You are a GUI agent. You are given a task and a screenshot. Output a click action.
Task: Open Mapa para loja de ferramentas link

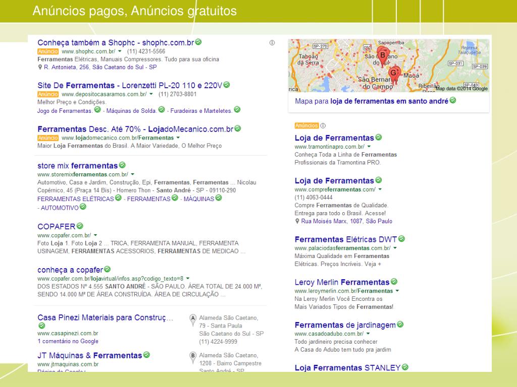[372, 101]
